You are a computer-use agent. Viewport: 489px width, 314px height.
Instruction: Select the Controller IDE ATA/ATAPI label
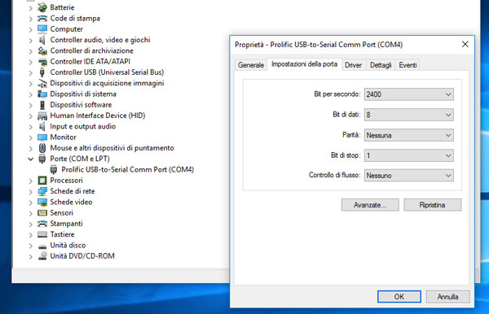90,62
